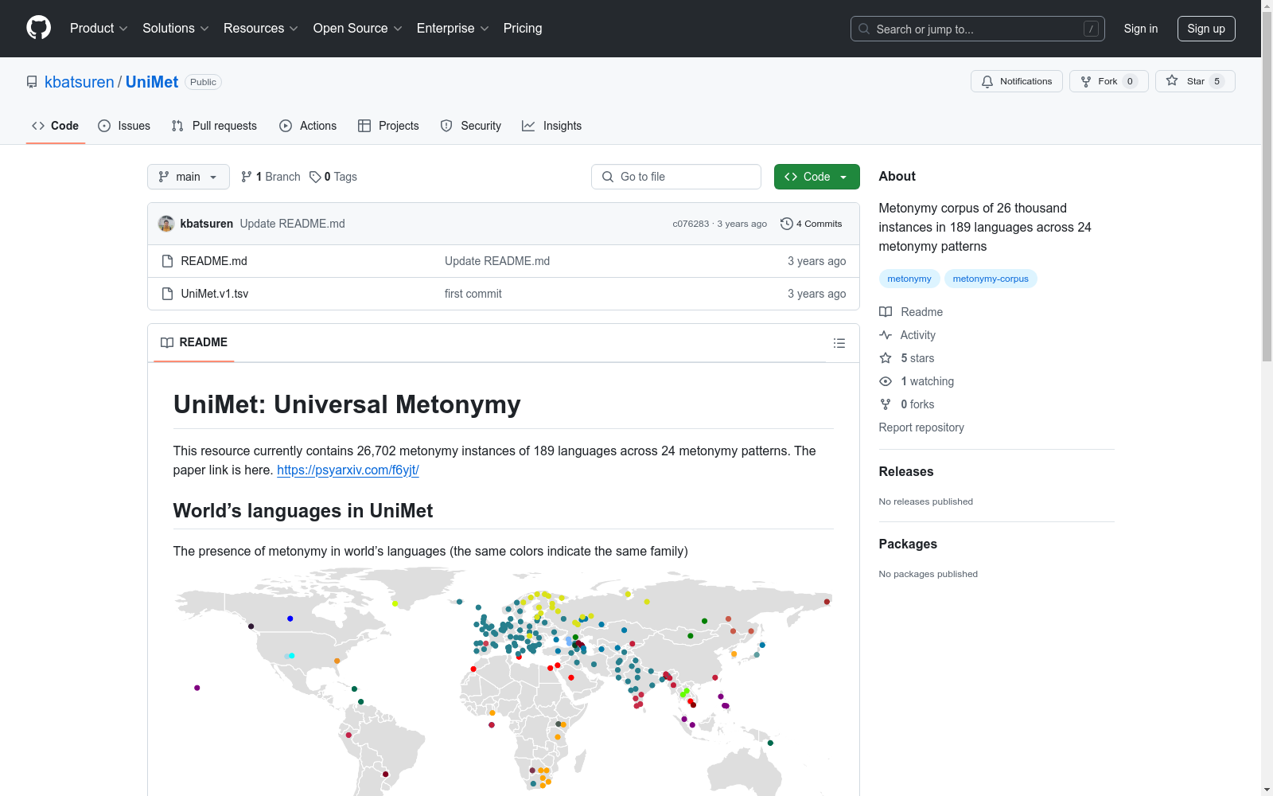Select the README tab in file viewer

coord(194,342)
